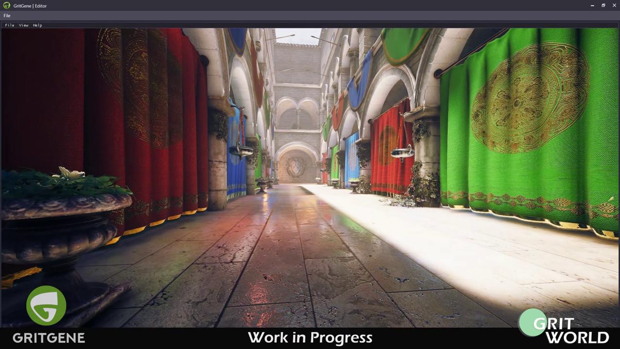Screen dimensions: 620x349
Task: Click the GritGene icon in title bar
Action: (7, 5)
